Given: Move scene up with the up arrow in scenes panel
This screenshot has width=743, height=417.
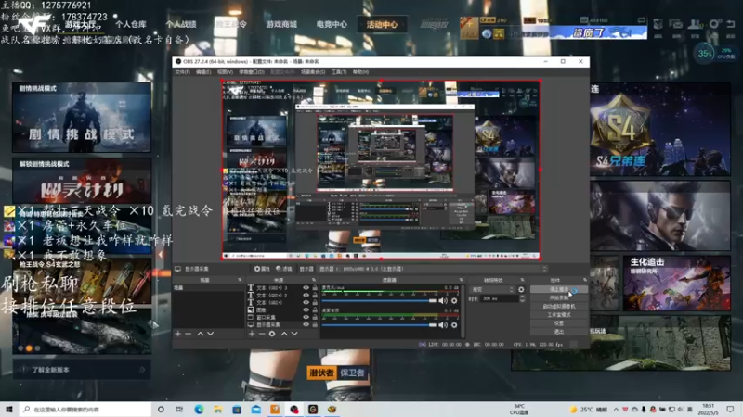Looking at the screenshot, I should pos(200,334).
